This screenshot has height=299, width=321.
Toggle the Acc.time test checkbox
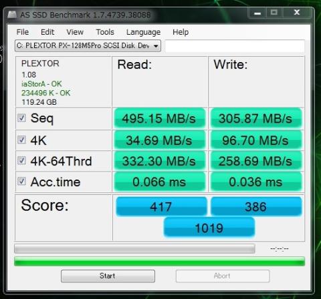21,181
